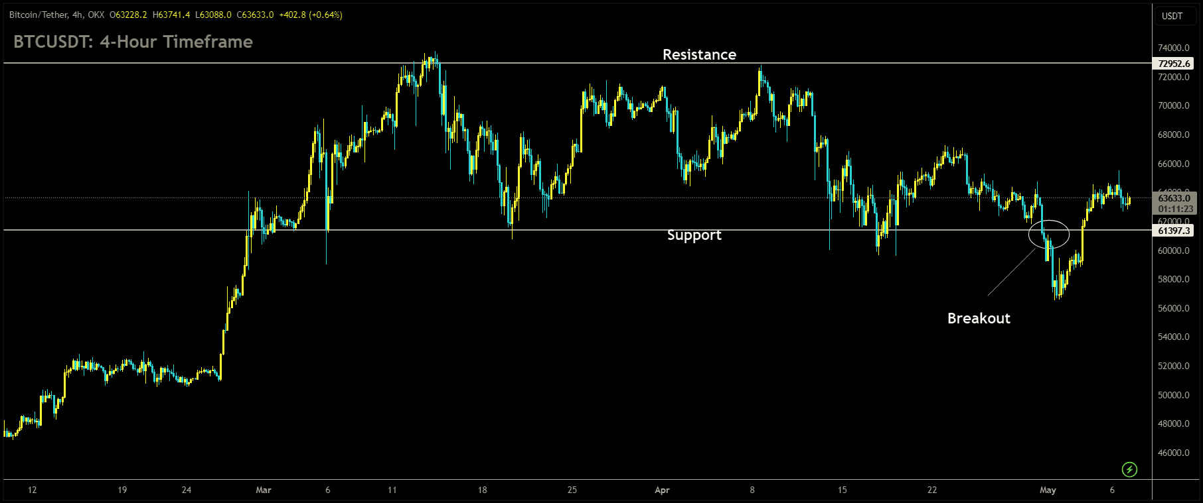1203x503 pixels.
Task: Click the May date on time axis
Action: tap(1048, 490)
